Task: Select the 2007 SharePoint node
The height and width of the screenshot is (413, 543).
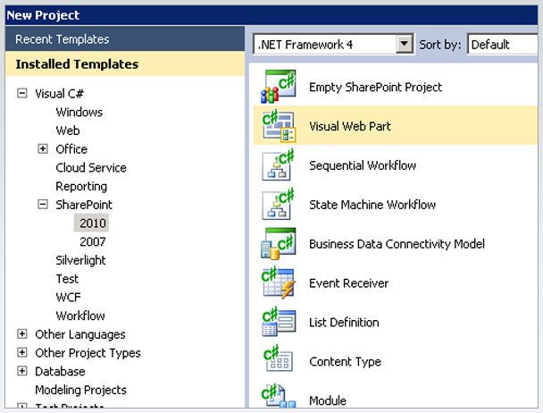Action: click(x=93, y=241)
